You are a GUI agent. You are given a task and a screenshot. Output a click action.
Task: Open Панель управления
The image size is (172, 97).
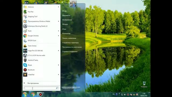click(69, 38)
